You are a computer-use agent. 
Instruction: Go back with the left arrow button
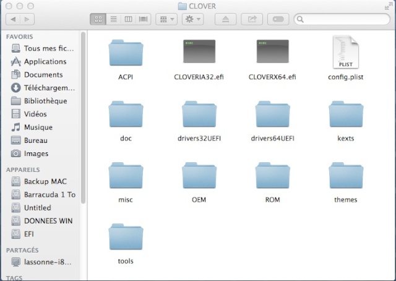pyautogui.click(x=13, y=19)
